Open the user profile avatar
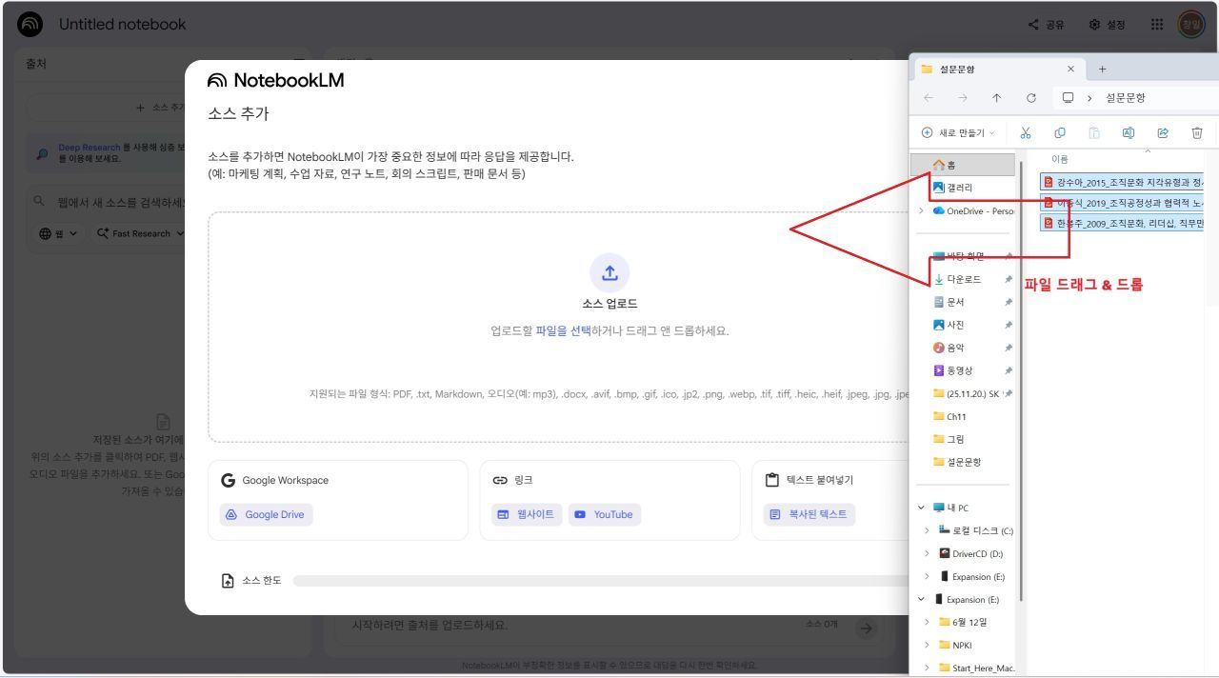Screen dimensions: 1219x678 point(1191,24)
